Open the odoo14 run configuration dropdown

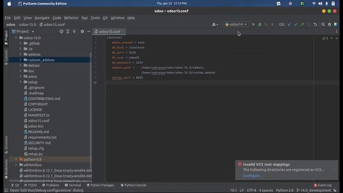[236, 25]
